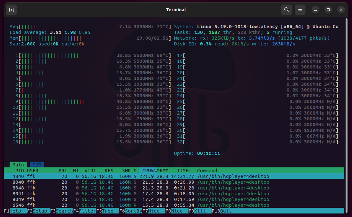Toggle F5 Tree view
Screen dimensions: 352x217
[x=108, y=211]
